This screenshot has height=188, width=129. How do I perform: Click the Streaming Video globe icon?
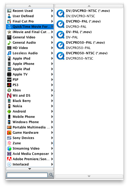coord(9,149)
